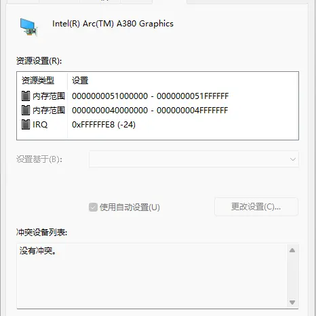Toggle the 使用自动设置(U) checkbox

(93, 207)
